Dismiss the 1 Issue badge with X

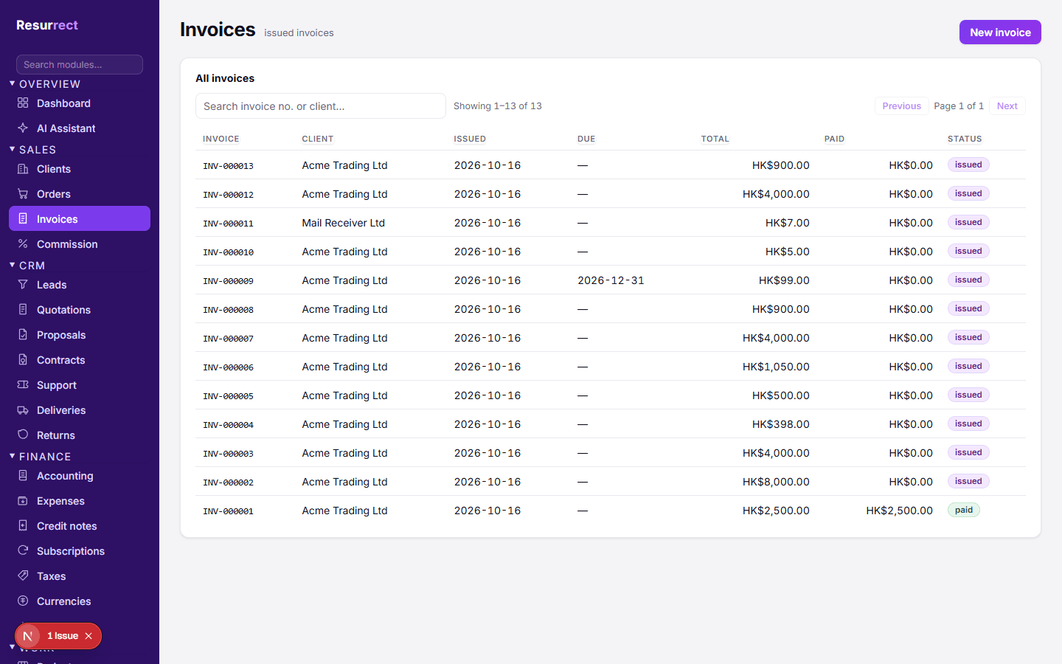[x=88, y=636]
